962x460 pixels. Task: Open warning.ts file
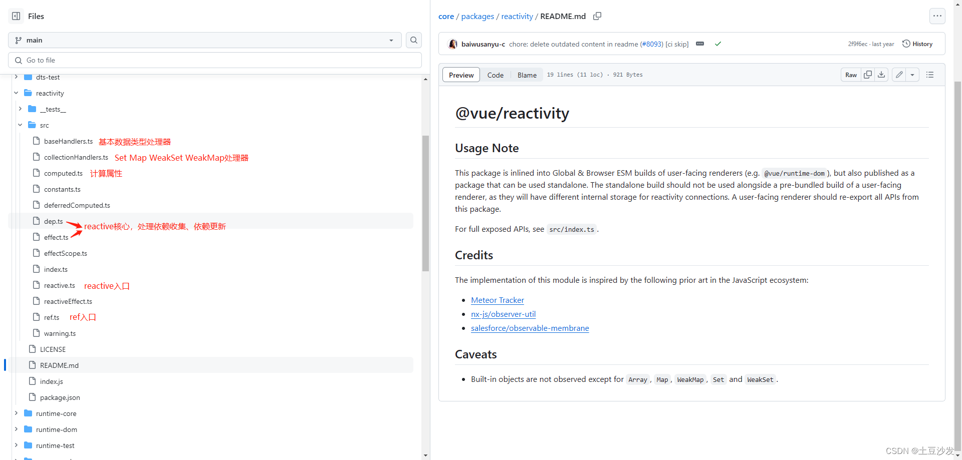[x=60, y=333]
